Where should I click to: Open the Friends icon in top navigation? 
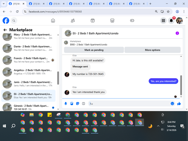tap(73, 21)
